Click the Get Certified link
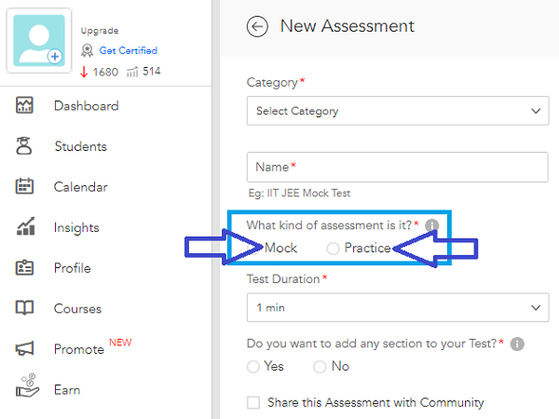Viewport: 559px width, 419px height. pos(129,50)
